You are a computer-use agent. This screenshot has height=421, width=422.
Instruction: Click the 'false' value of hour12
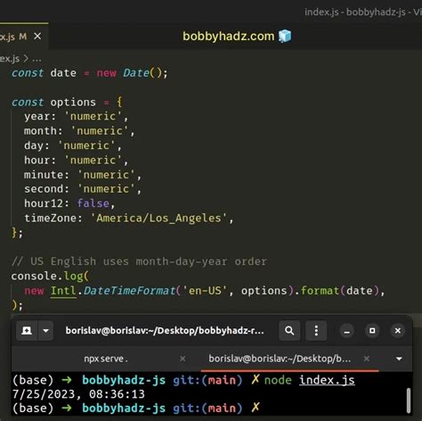pyautogui.click(x=93, y=203)
